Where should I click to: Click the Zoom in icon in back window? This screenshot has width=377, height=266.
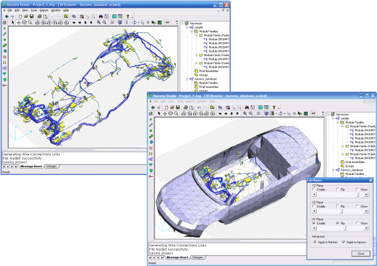point(99,22)
